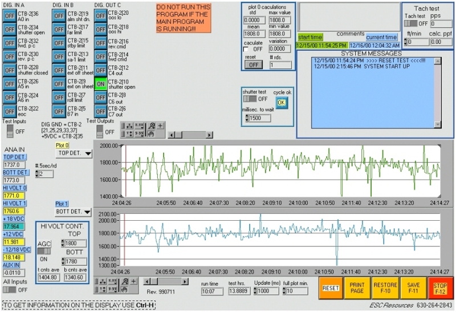The height and width of the screenshot is (312, 456).
Task: Click the millisec. to wait stepper arrows
Action: pos(246,118)
